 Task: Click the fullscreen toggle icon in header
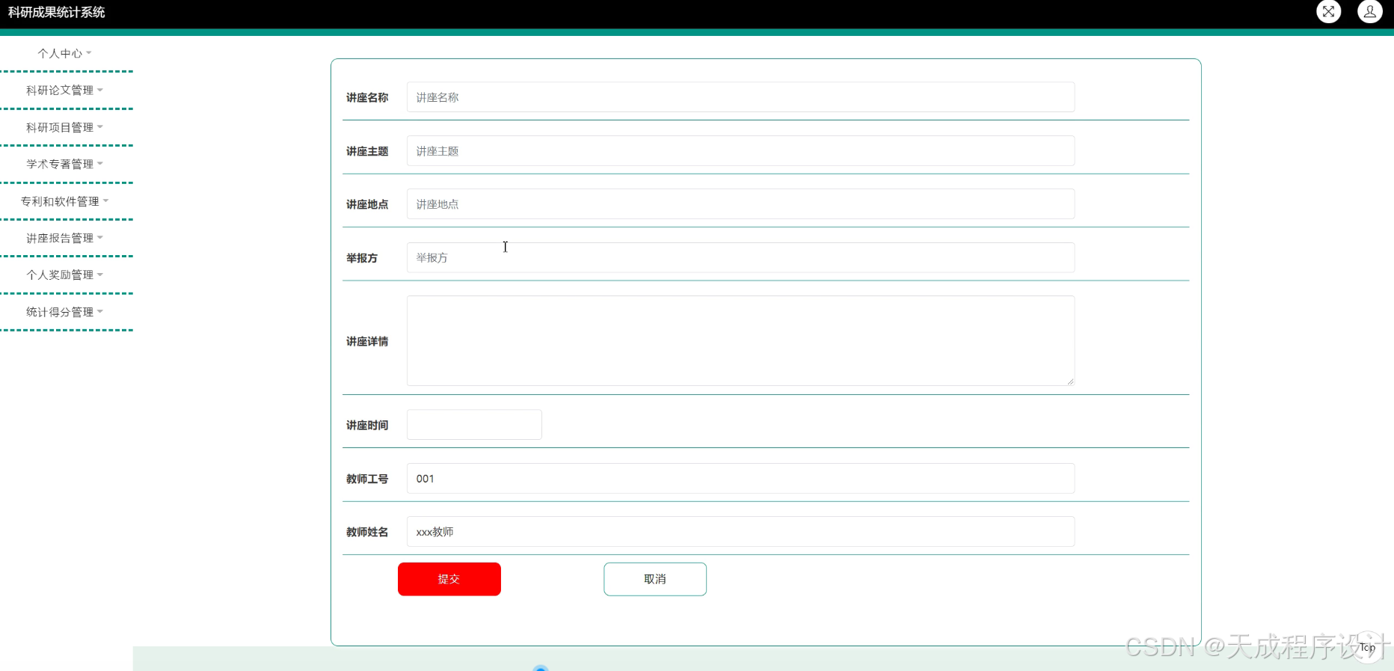point(1328,11)
